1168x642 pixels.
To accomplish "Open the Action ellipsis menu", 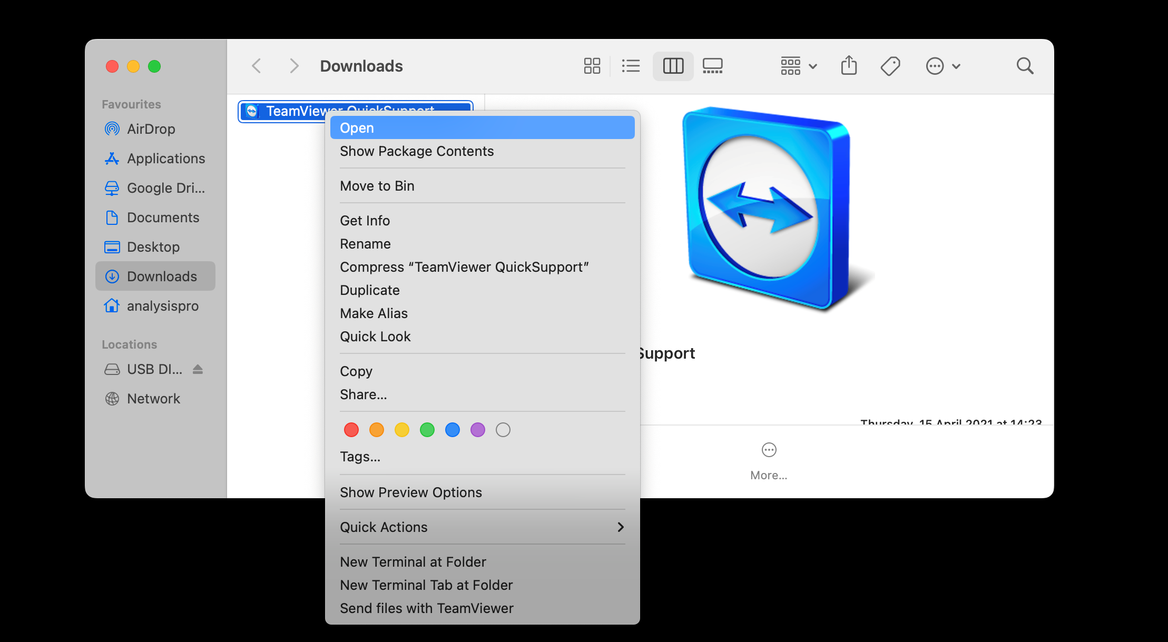I will (x=943, y=66).
